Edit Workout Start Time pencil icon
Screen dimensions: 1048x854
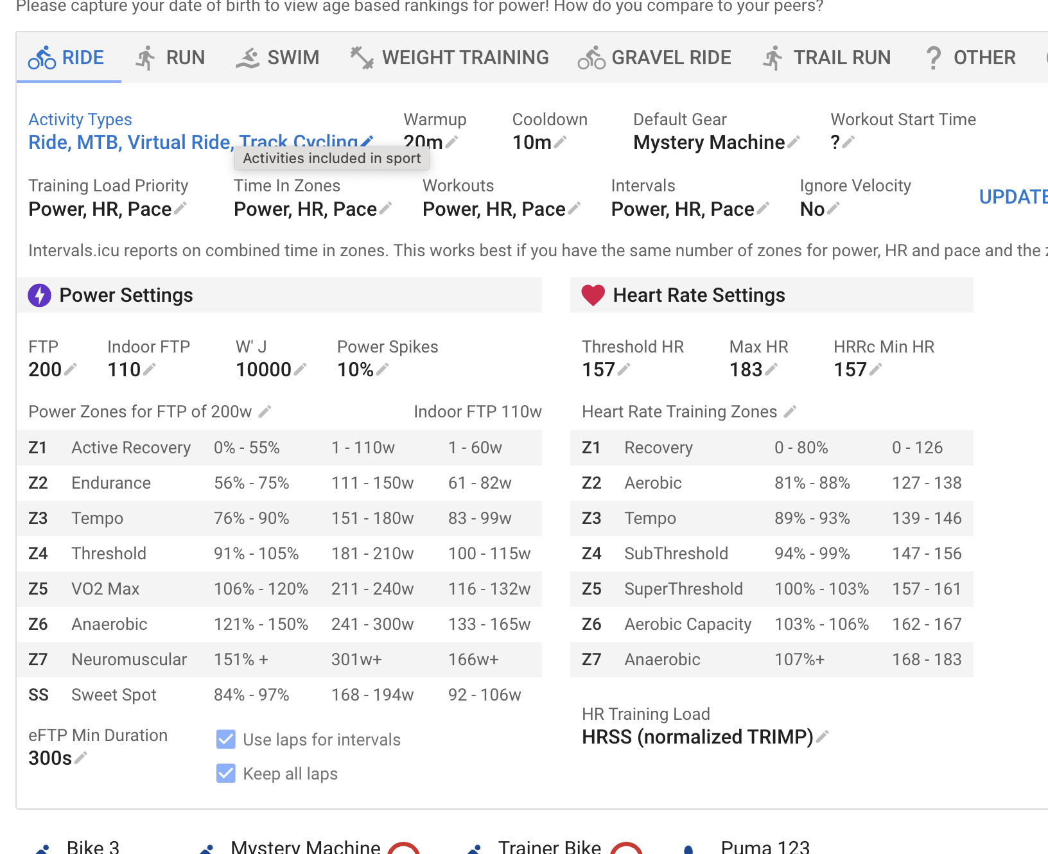(848, 142)
